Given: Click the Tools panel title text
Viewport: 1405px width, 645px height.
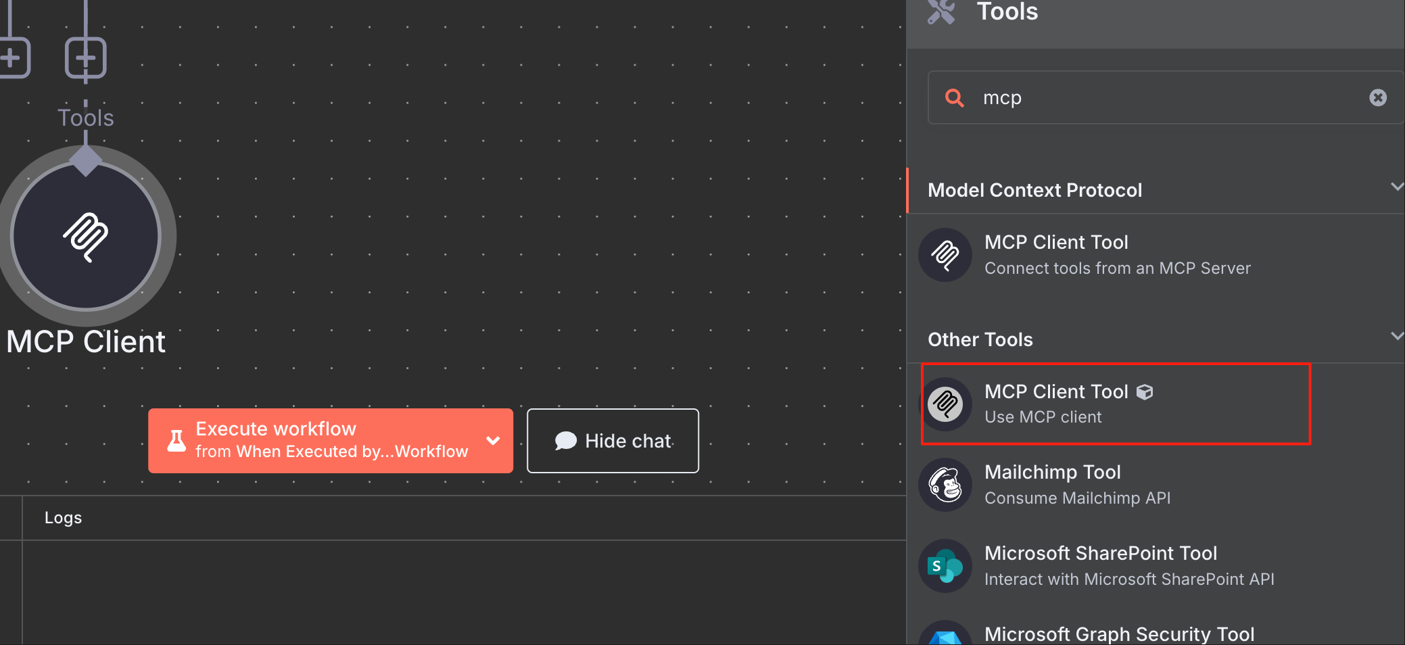Looking at the screenshot, I should coord(1007,11).
